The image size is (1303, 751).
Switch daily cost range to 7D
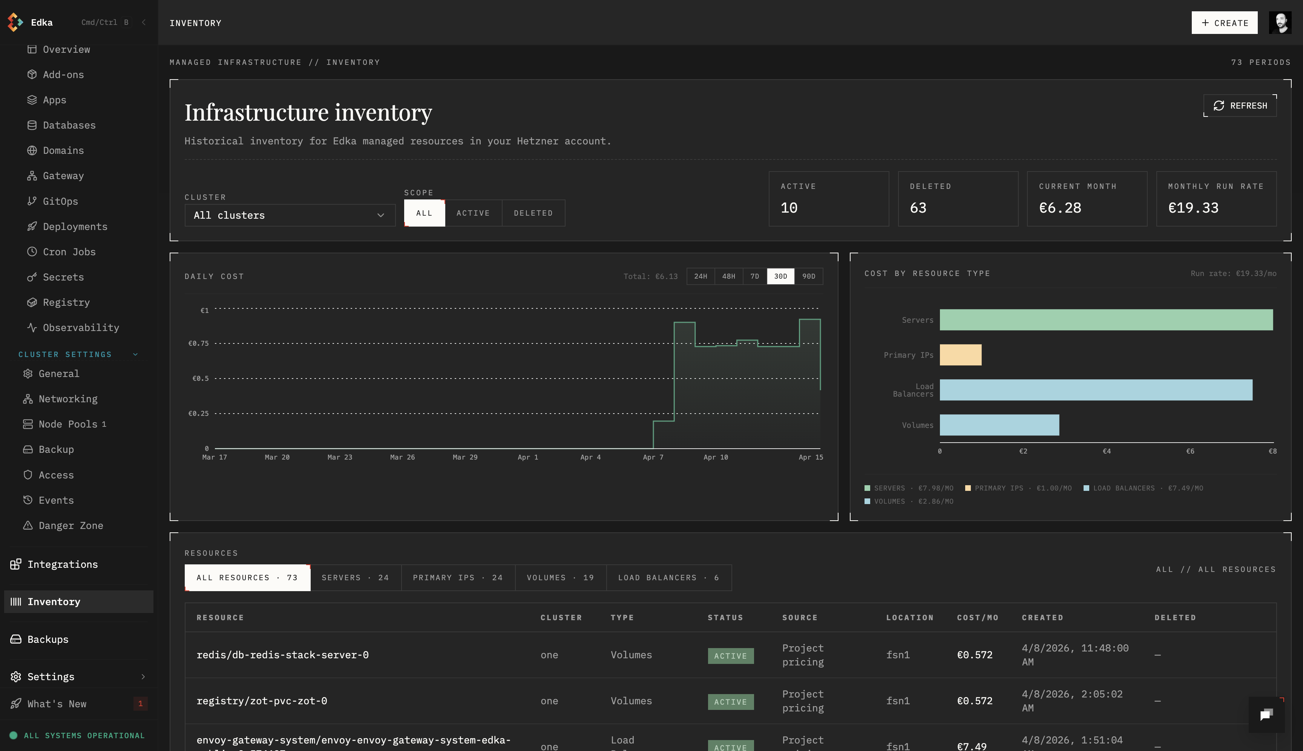(x=755, y=276)
